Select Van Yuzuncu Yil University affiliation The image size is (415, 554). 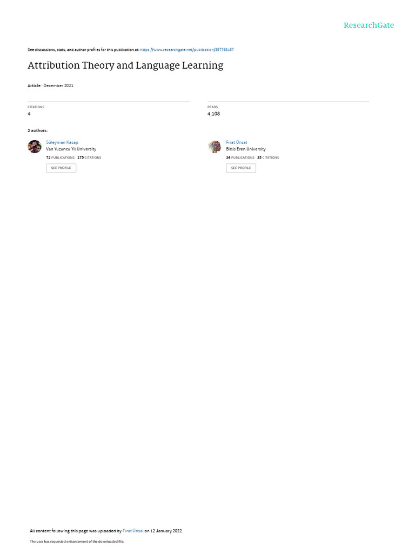(71, 149)
